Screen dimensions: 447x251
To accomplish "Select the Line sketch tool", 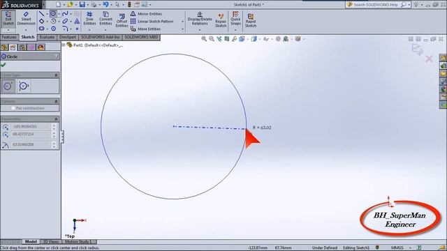I will 42,14.
